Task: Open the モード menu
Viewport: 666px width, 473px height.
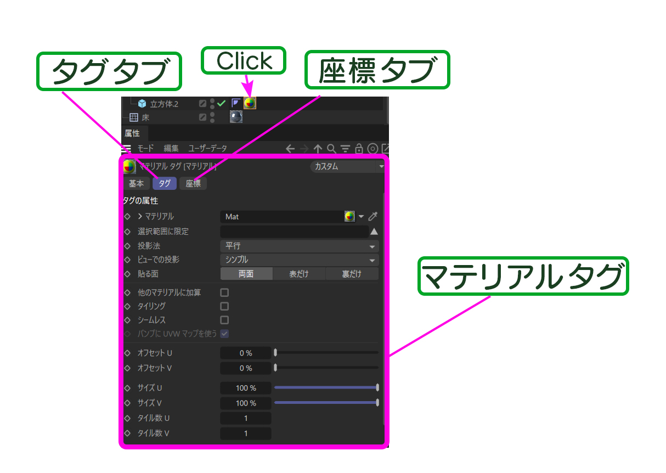Action: tap(145, 149)
